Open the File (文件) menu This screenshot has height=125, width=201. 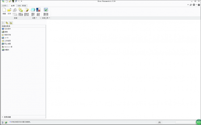tap(5, 6)
